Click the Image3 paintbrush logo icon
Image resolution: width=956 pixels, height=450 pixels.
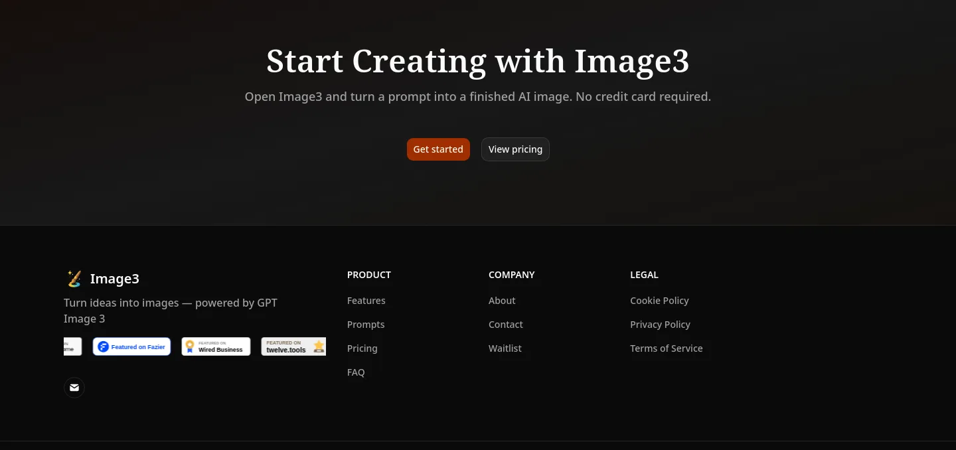tap(74, 279)
